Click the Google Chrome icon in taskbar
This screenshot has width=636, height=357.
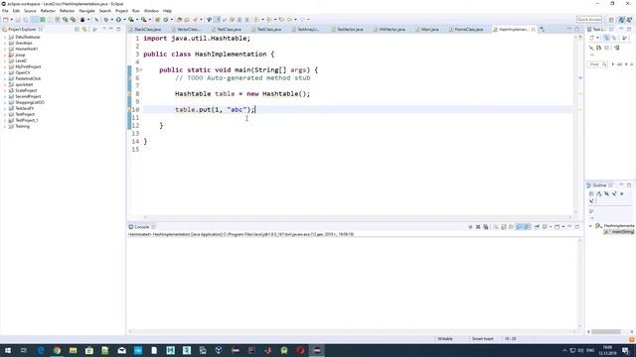pos(57,350)
